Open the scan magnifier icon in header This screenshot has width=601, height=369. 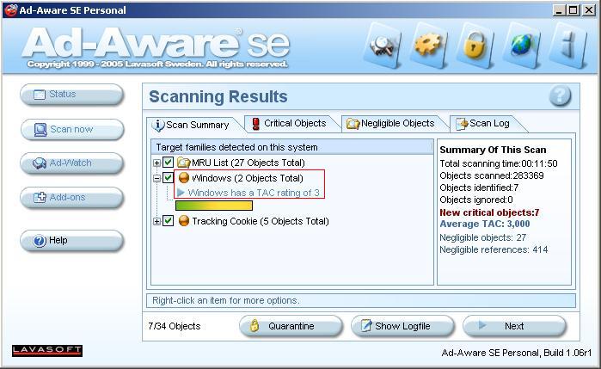click(383, 46)
